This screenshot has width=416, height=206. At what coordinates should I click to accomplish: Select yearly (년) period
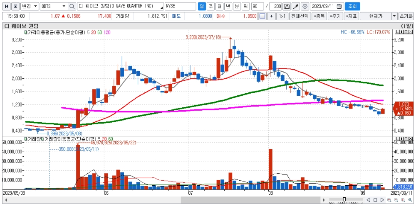(228, 6)
